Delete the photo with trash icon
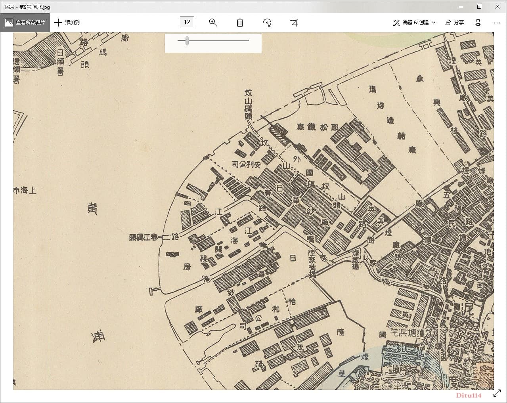Image resolution: width=507 pixels, height=403 pixels. tap(240, 23)
